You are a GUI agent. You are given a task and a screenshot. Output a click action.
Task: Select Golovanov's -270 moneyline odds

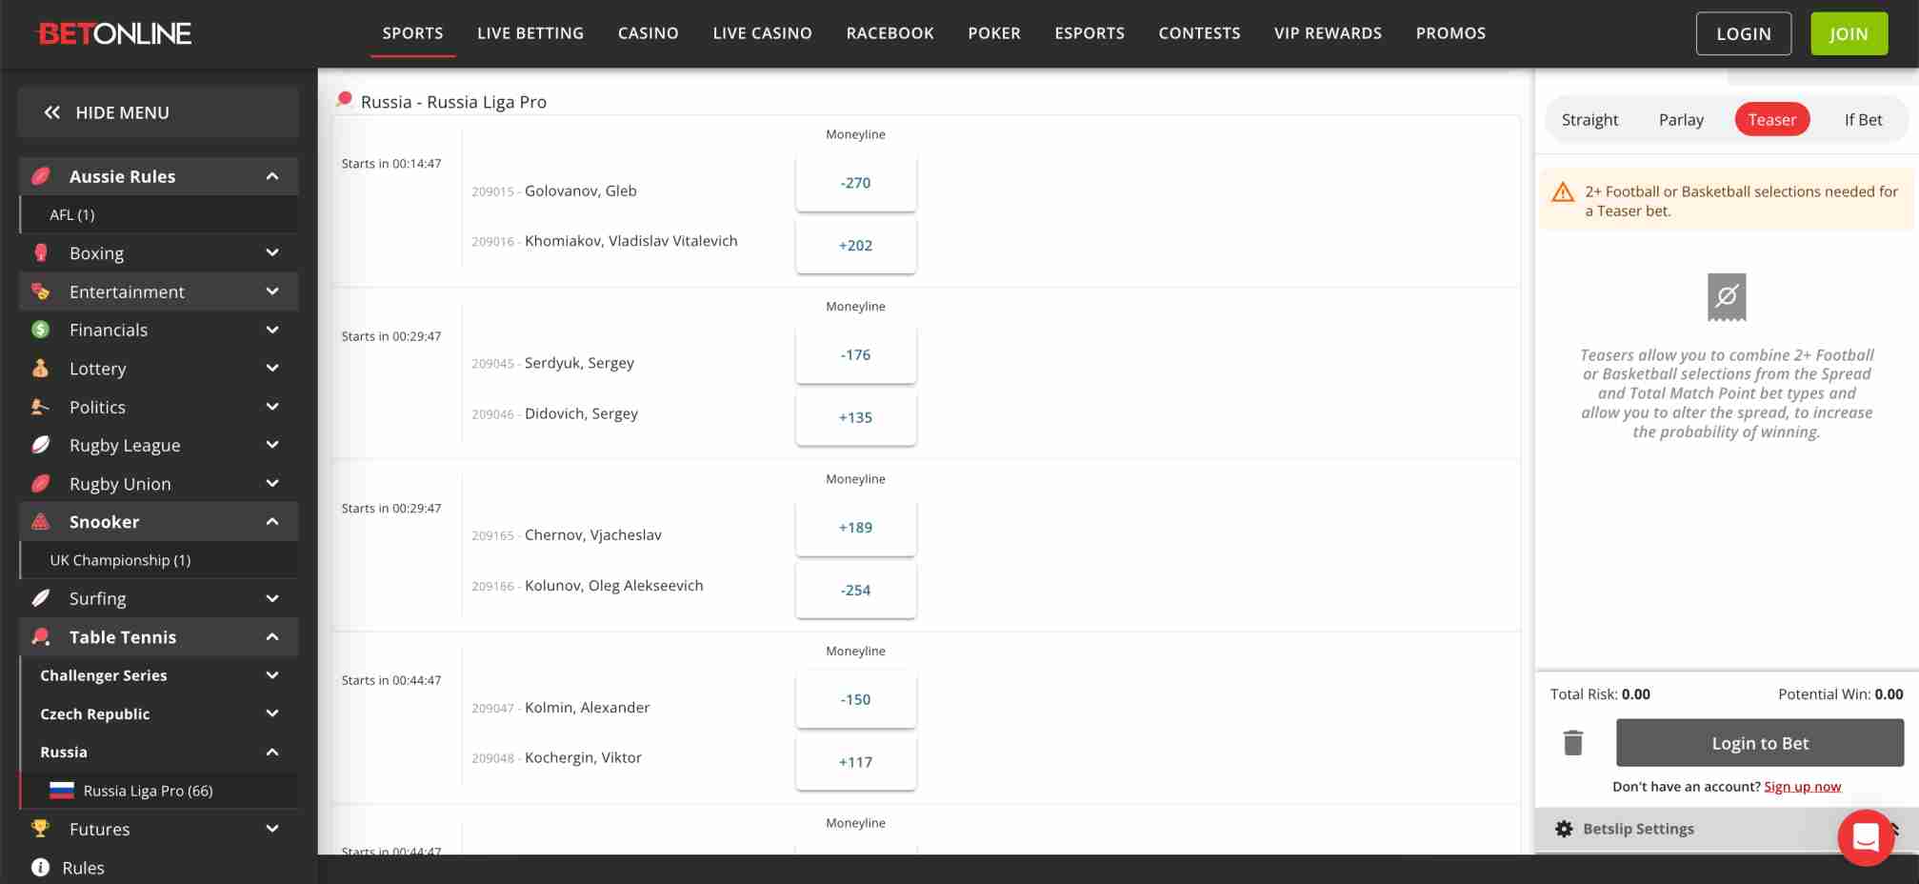(854, 182)
